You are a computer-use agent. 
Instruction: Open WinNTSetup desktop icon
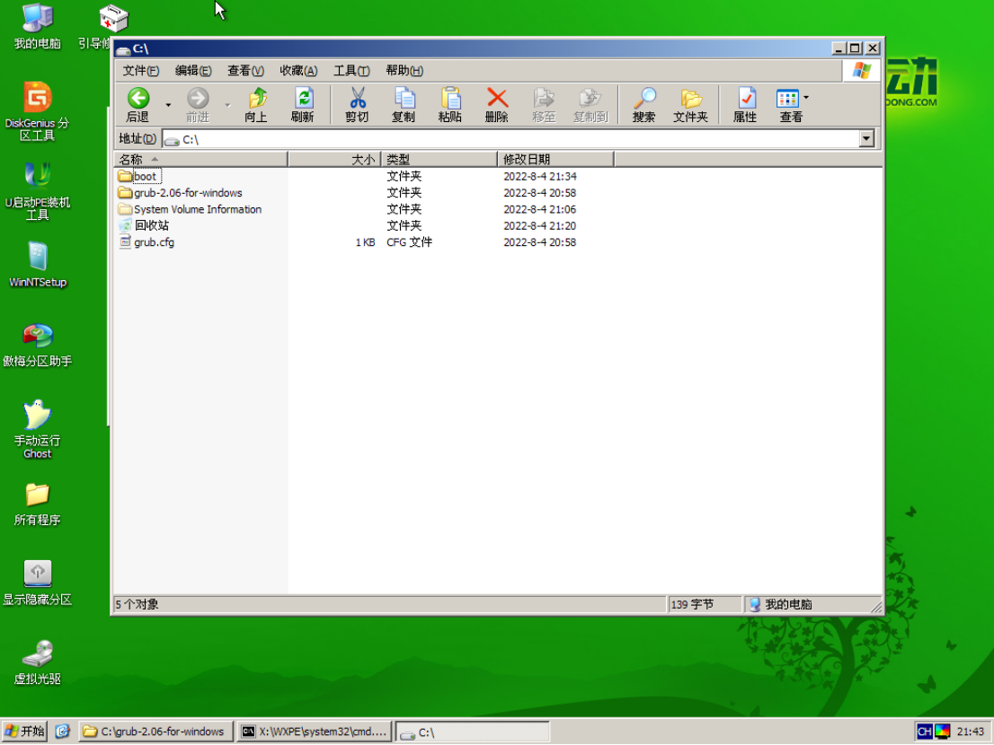point(38,265)
